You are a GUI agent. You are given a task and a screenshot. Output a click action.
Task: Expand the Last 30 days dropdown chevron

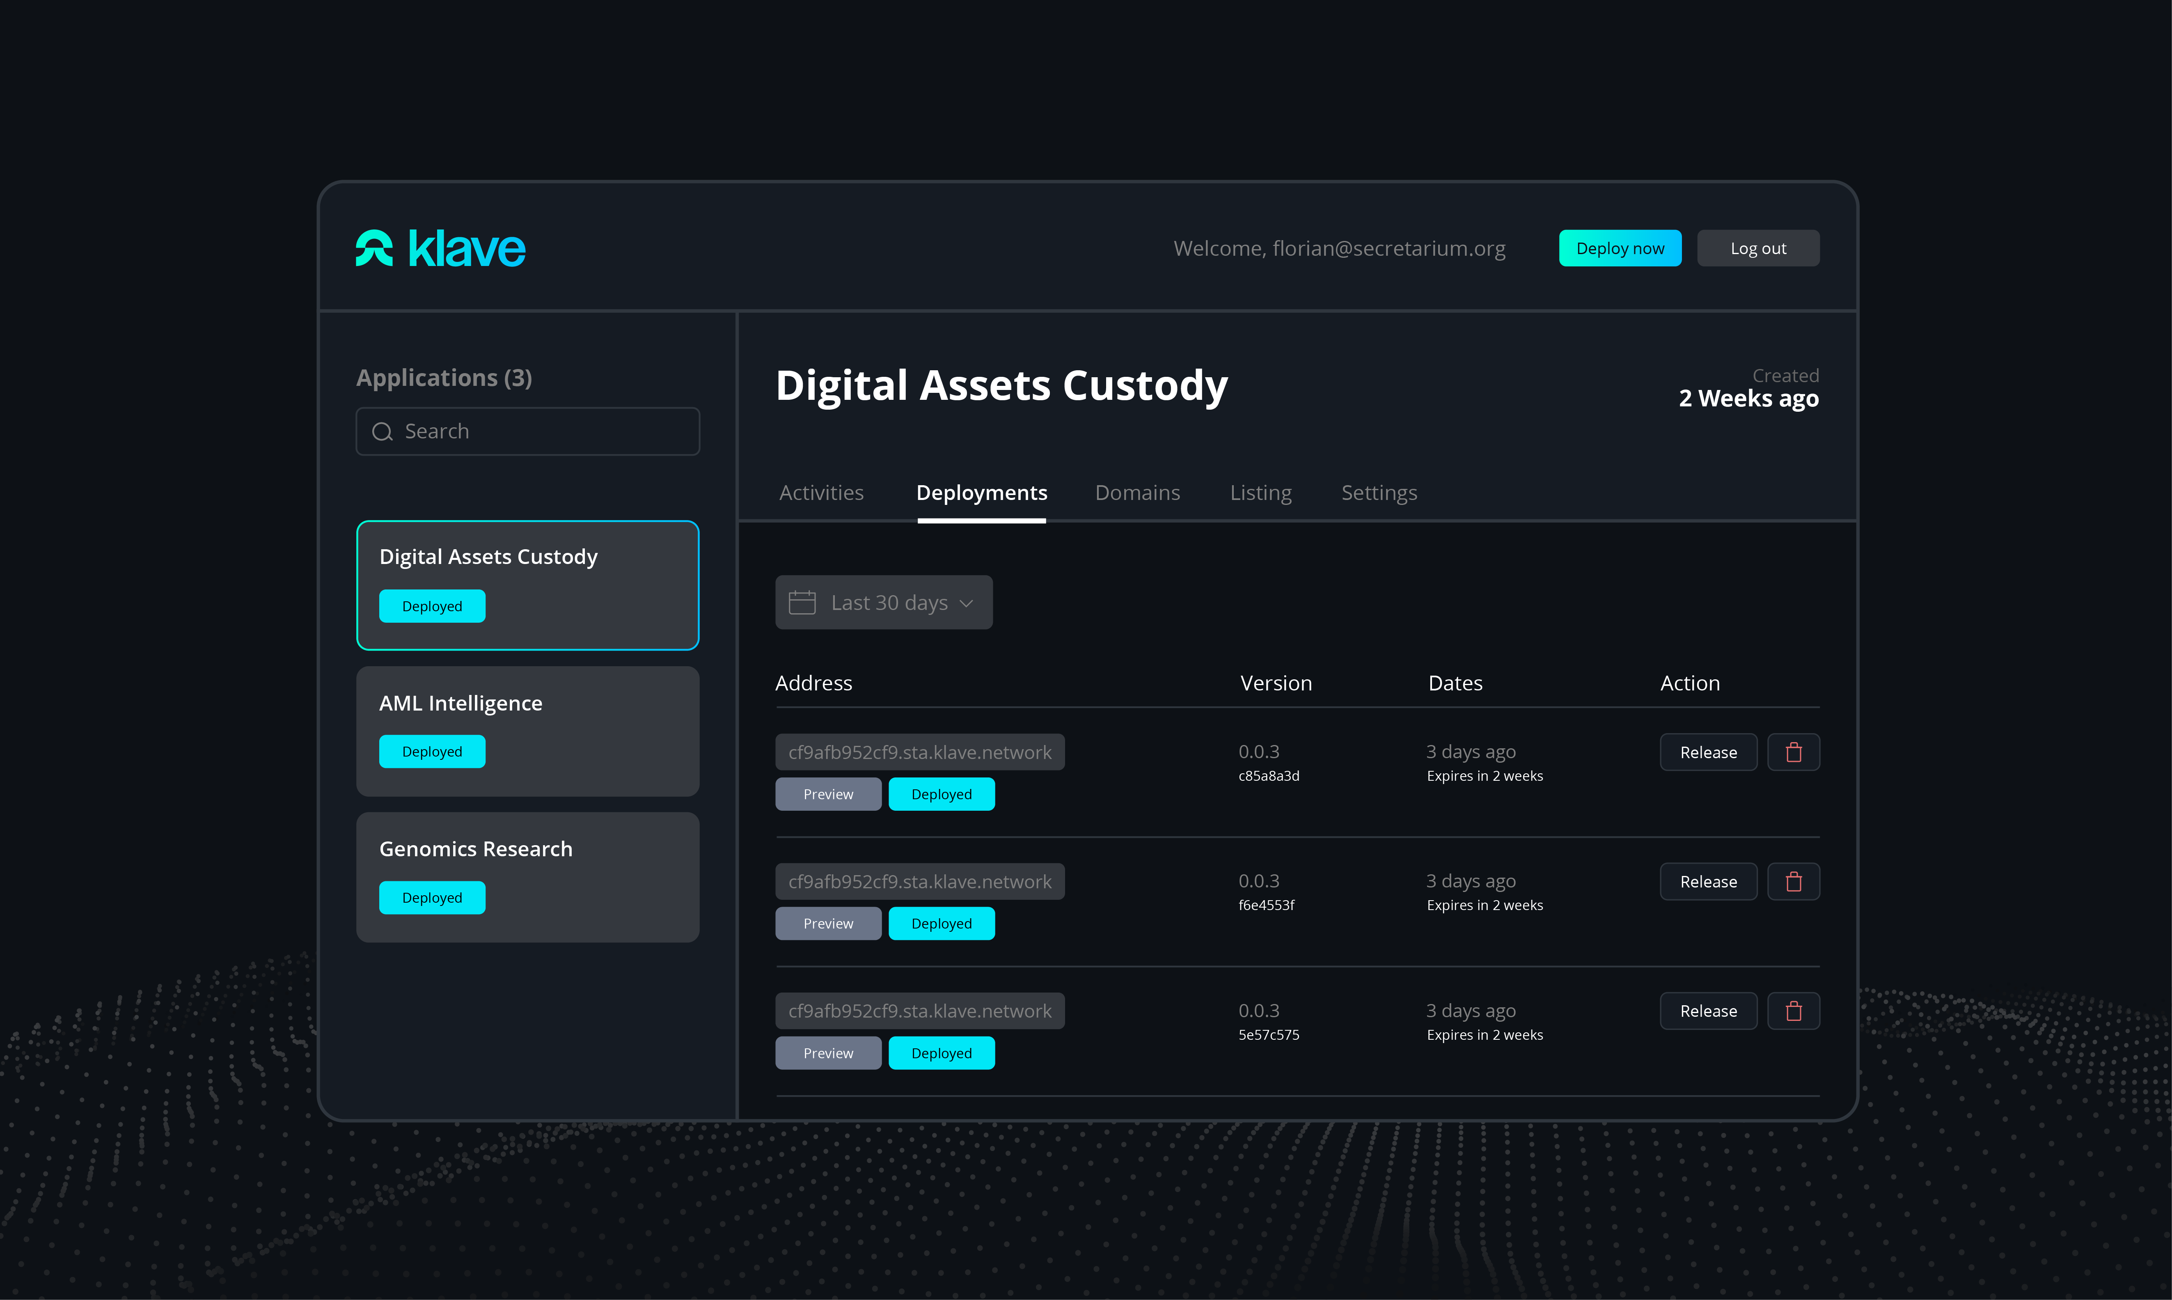pos(966,603)
